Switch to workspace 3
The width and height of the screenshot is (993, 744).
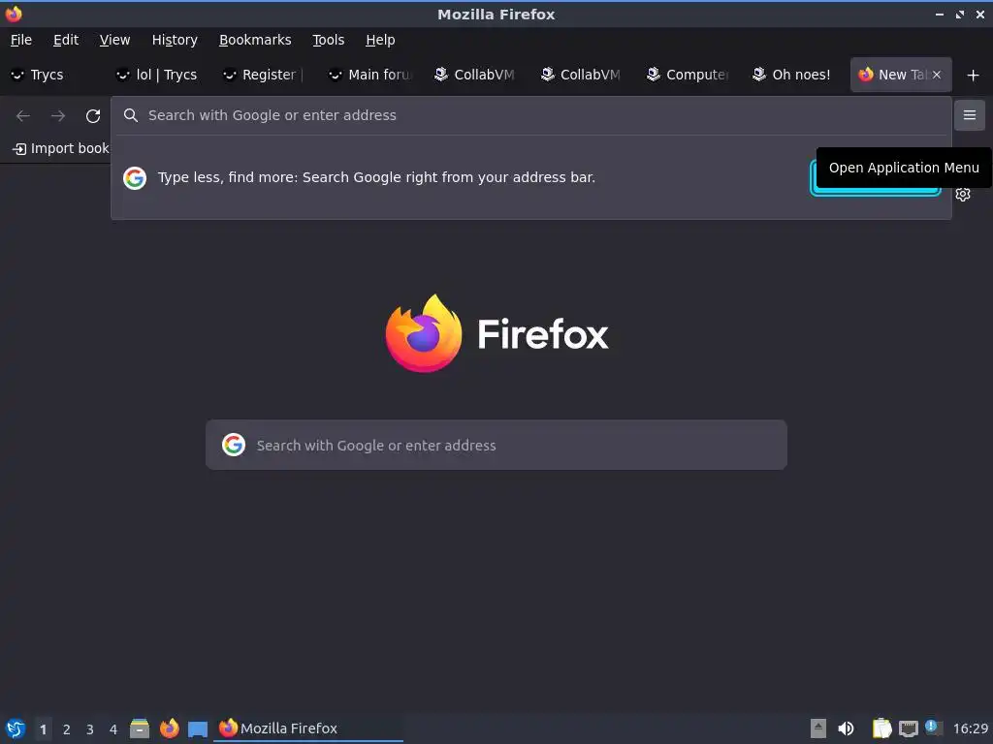(x=90, y=728)
